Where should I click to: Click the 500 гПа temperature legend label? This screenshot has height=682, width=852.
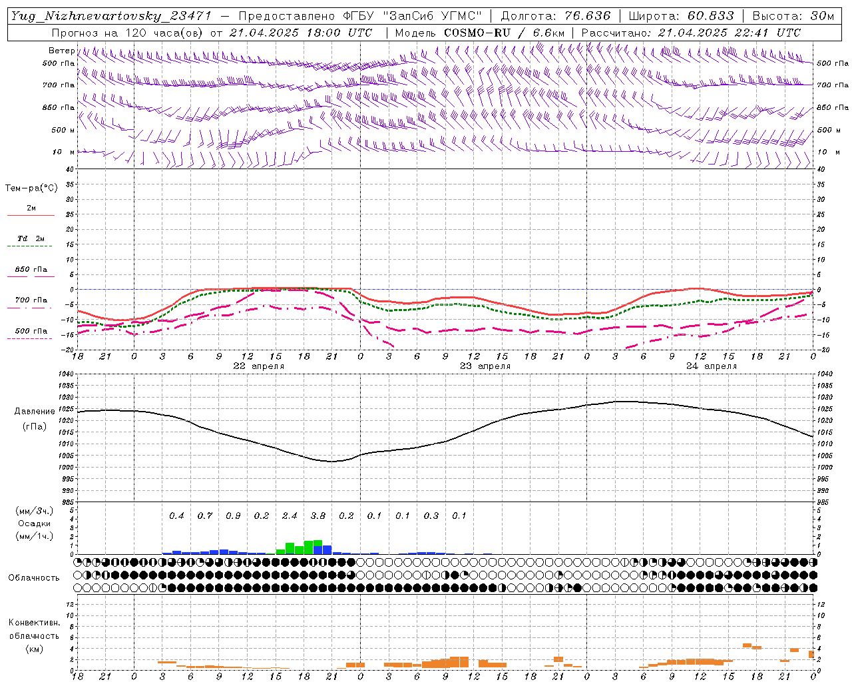(x=31, y=331)
